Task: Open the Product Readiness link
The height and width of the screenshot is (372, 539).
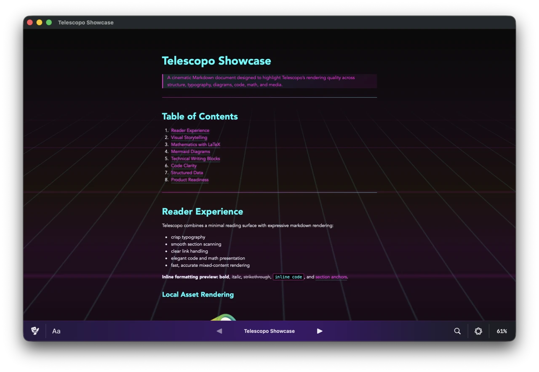Action: (189, 180)
